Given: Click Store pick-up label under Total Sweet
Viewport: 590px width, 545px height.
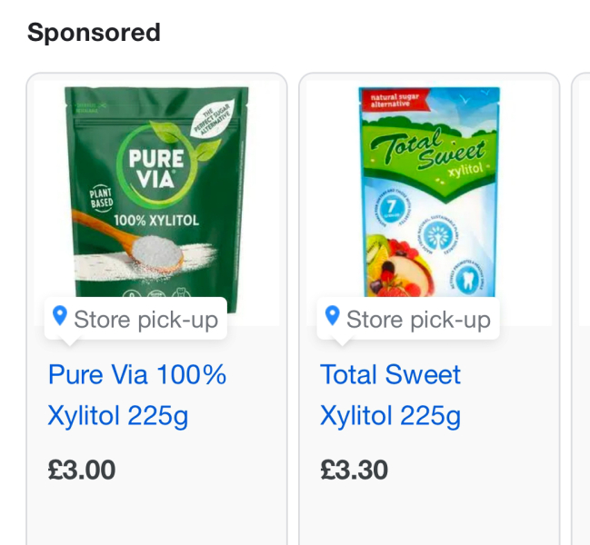Looking at the screenshot, I should (x=418, y=319).
